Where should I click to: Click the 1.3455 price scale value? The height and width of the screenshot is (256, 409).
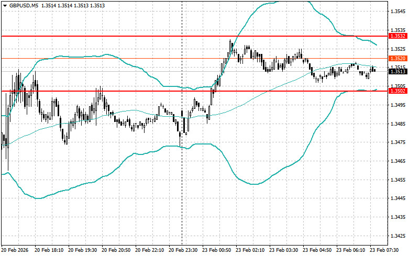point(398,180)
